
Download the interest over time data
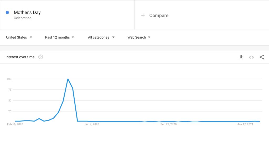241,57
